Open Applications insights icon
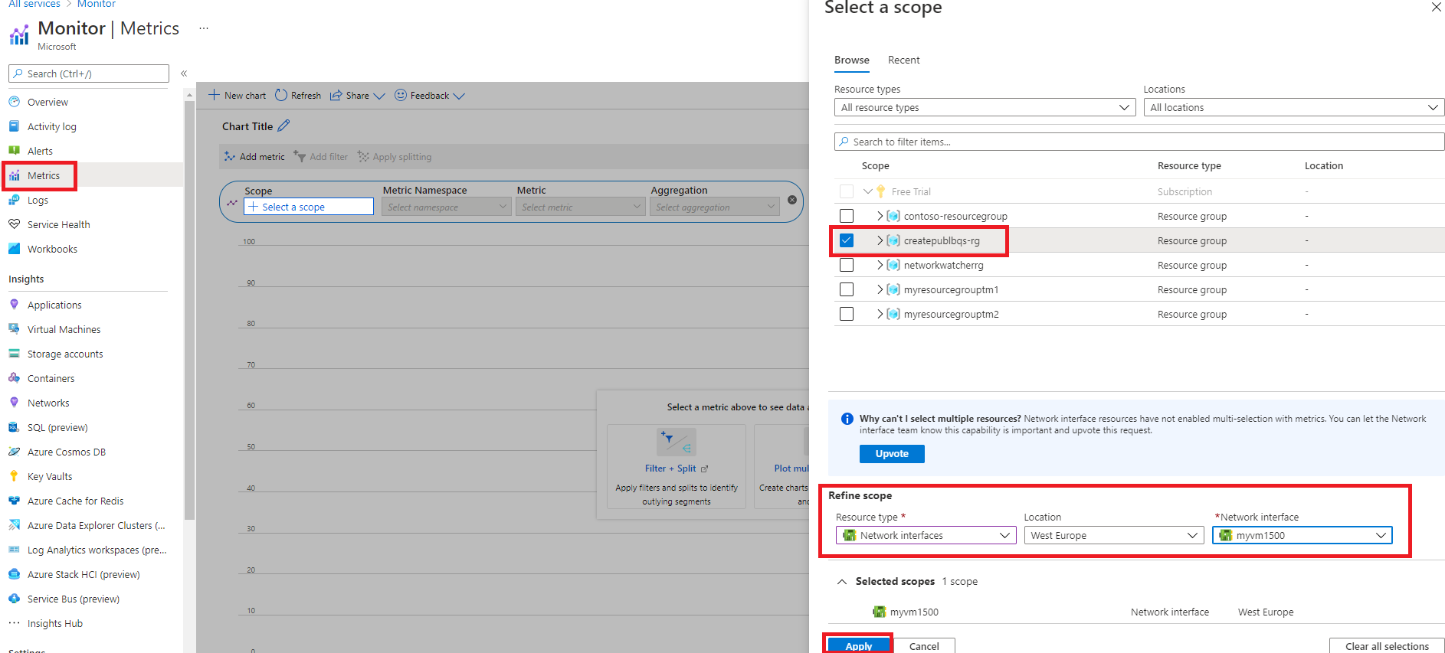Viewport: 1445px width, 653px height. tap(14, 305)
